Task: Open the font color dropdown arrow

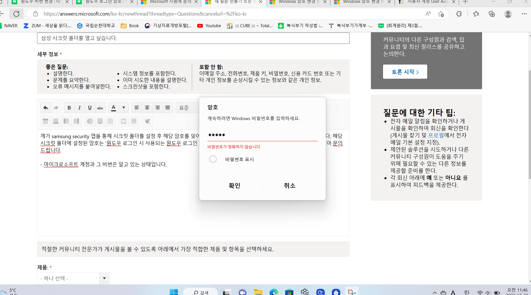Action: coord(124,108)
